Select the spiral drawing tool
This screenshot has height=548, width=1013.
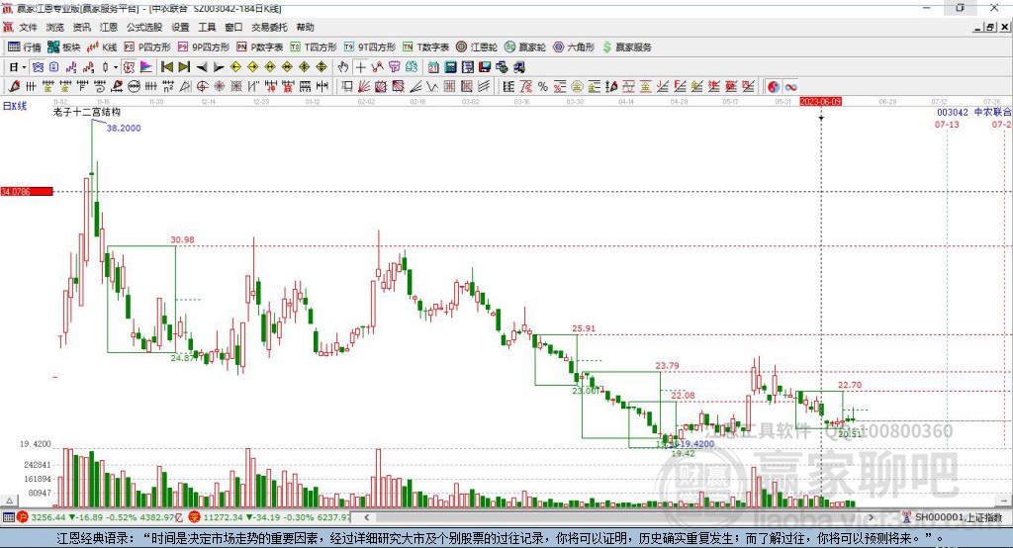coord(100,87)
